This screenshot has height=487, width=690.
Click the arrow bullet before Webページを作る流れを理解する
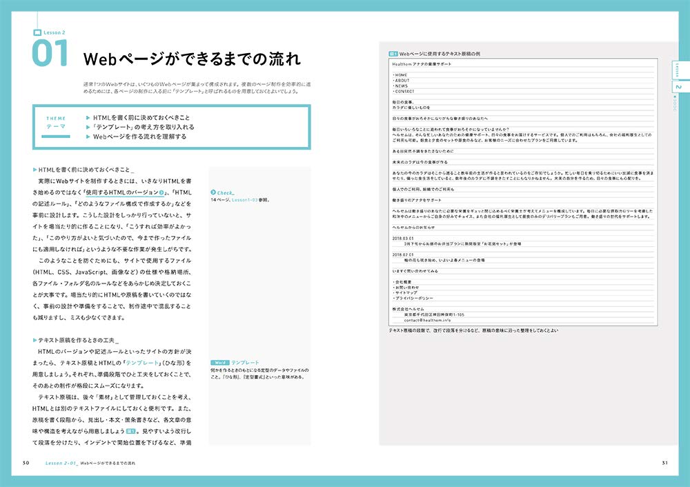(x=88, y=137)
